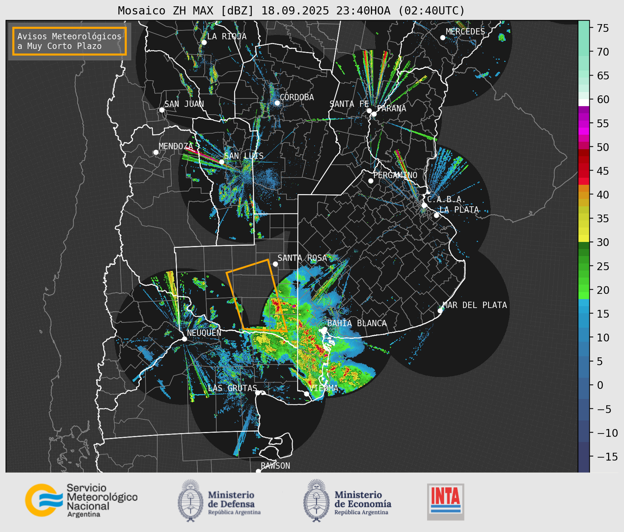
Task: Click the Las Grutas marker dot
Action: click(x=258, y=393)
